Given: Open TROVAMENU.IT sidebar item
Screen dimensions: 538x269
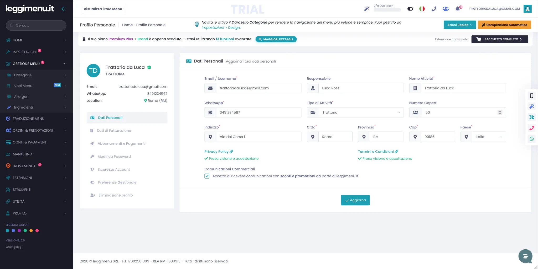Looking at the screenshot, I should tap(37, 166).
